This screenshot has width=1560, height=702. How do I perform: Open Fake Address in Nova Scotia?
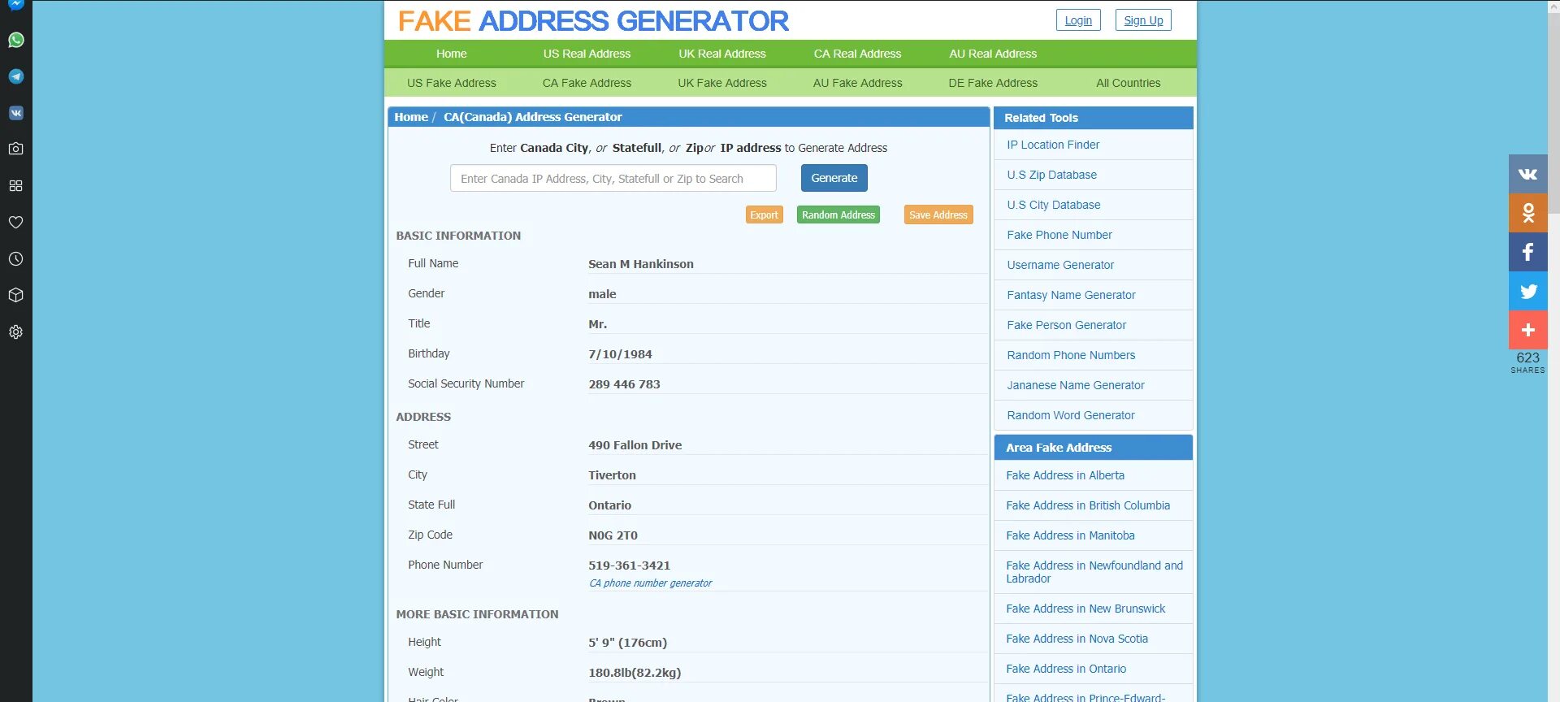[1077, 639]
